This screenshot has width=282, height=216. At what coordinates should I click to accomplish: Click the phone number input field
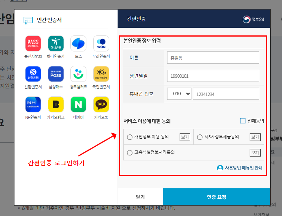[x=226, y=94]
